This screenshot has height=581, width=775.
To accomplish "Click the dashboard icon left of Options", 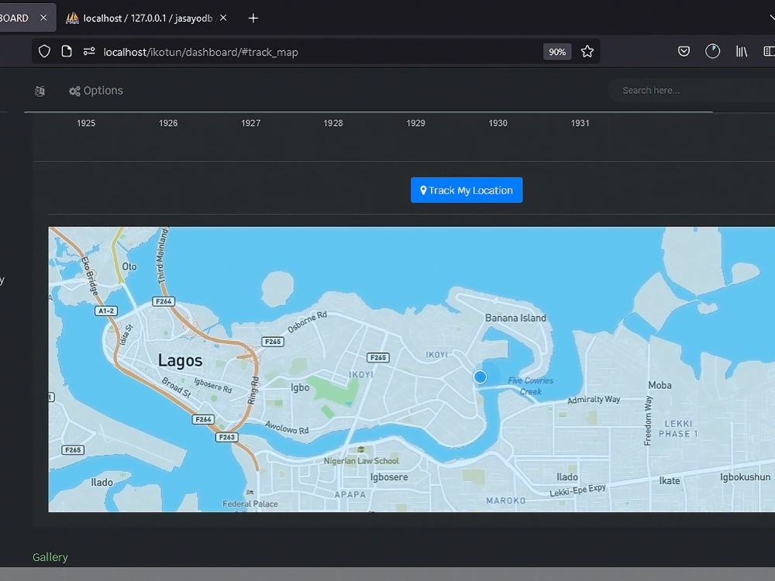I will (x=40, y=91).
